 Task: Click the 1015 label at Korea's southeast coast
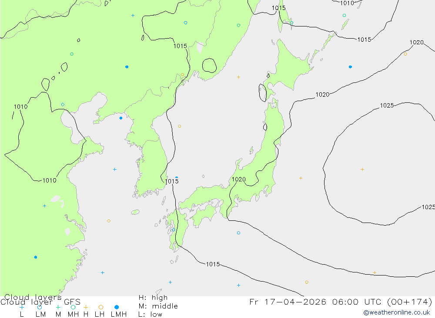click(x=172, y=181)
